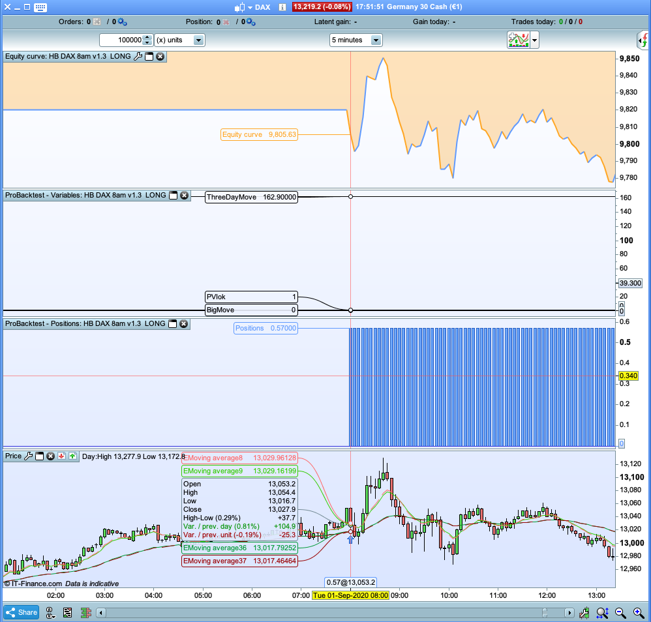Click the close position X icon

(x=226, y=22)
